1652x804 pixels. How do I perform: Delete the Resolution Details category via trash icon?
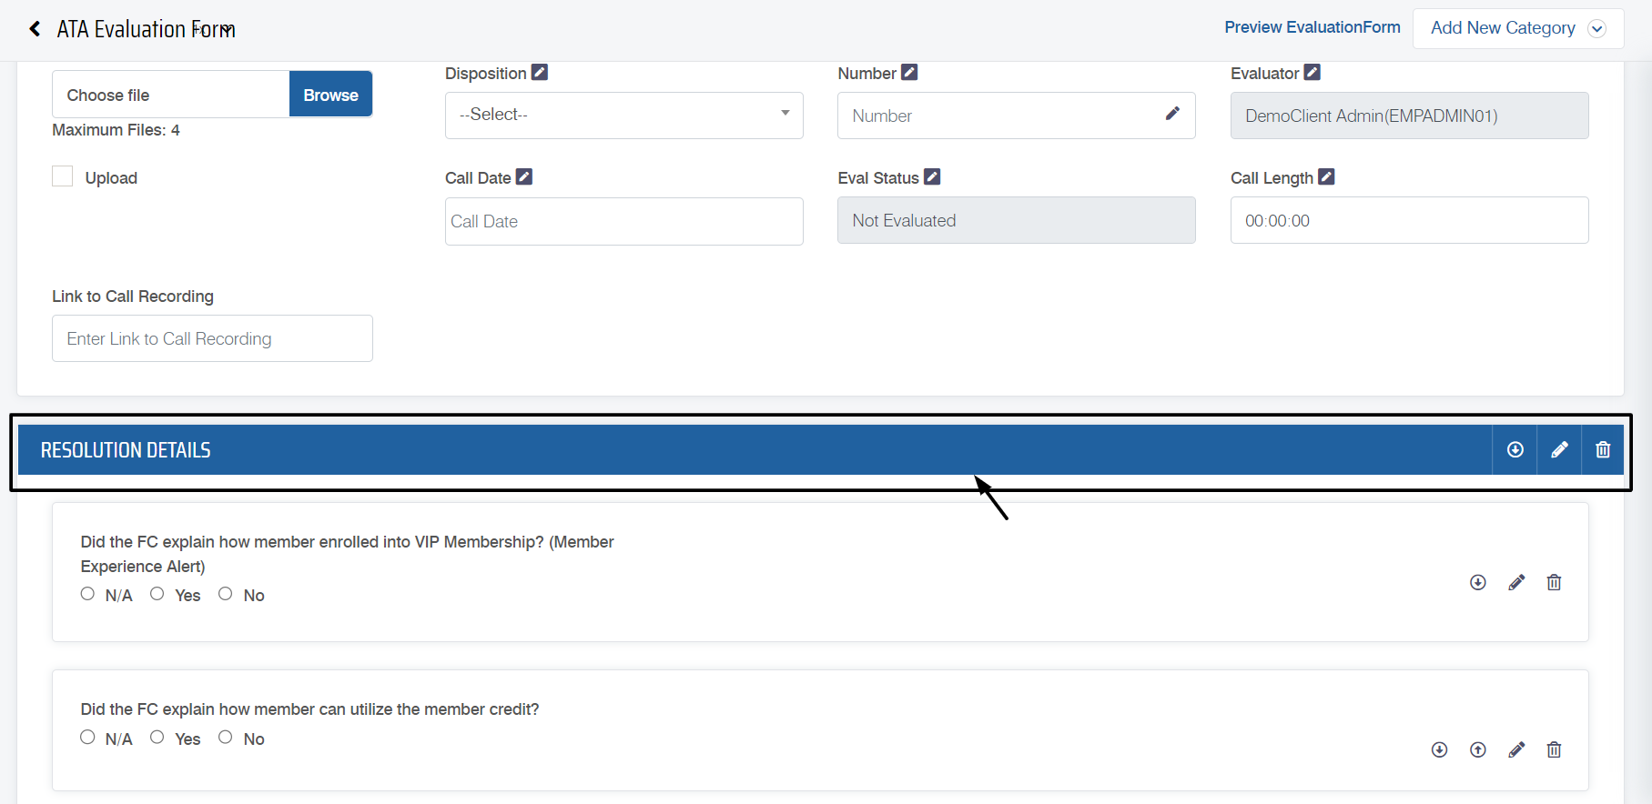(1603, 450)
